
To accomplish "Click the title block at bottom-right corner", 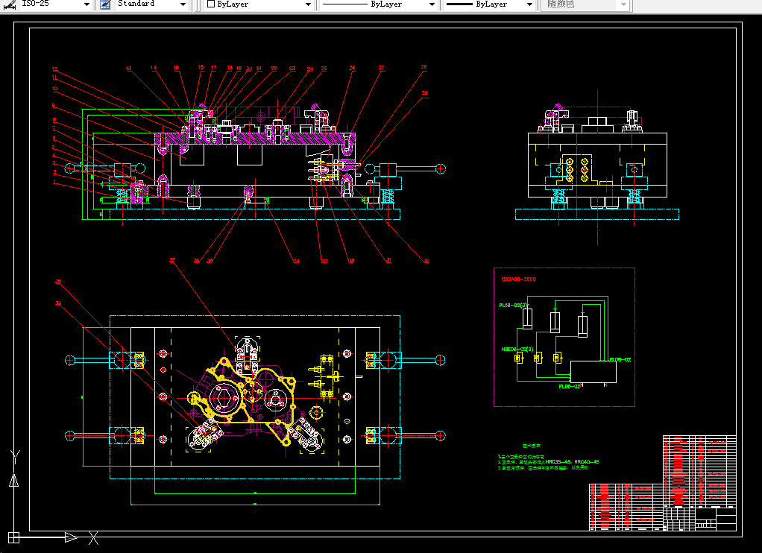I will click(x=700, y=519).
